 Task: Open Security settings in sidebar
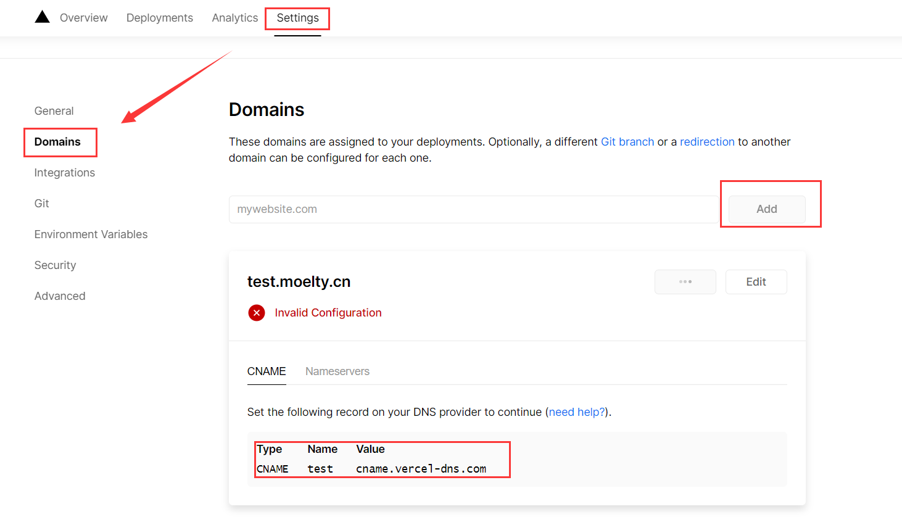click(55, 265)
